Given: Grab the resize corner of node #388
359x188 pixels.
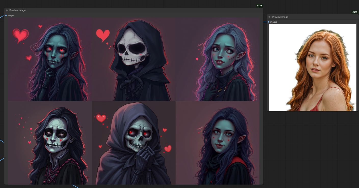Looking at the screenshot, I should (262, 183).
